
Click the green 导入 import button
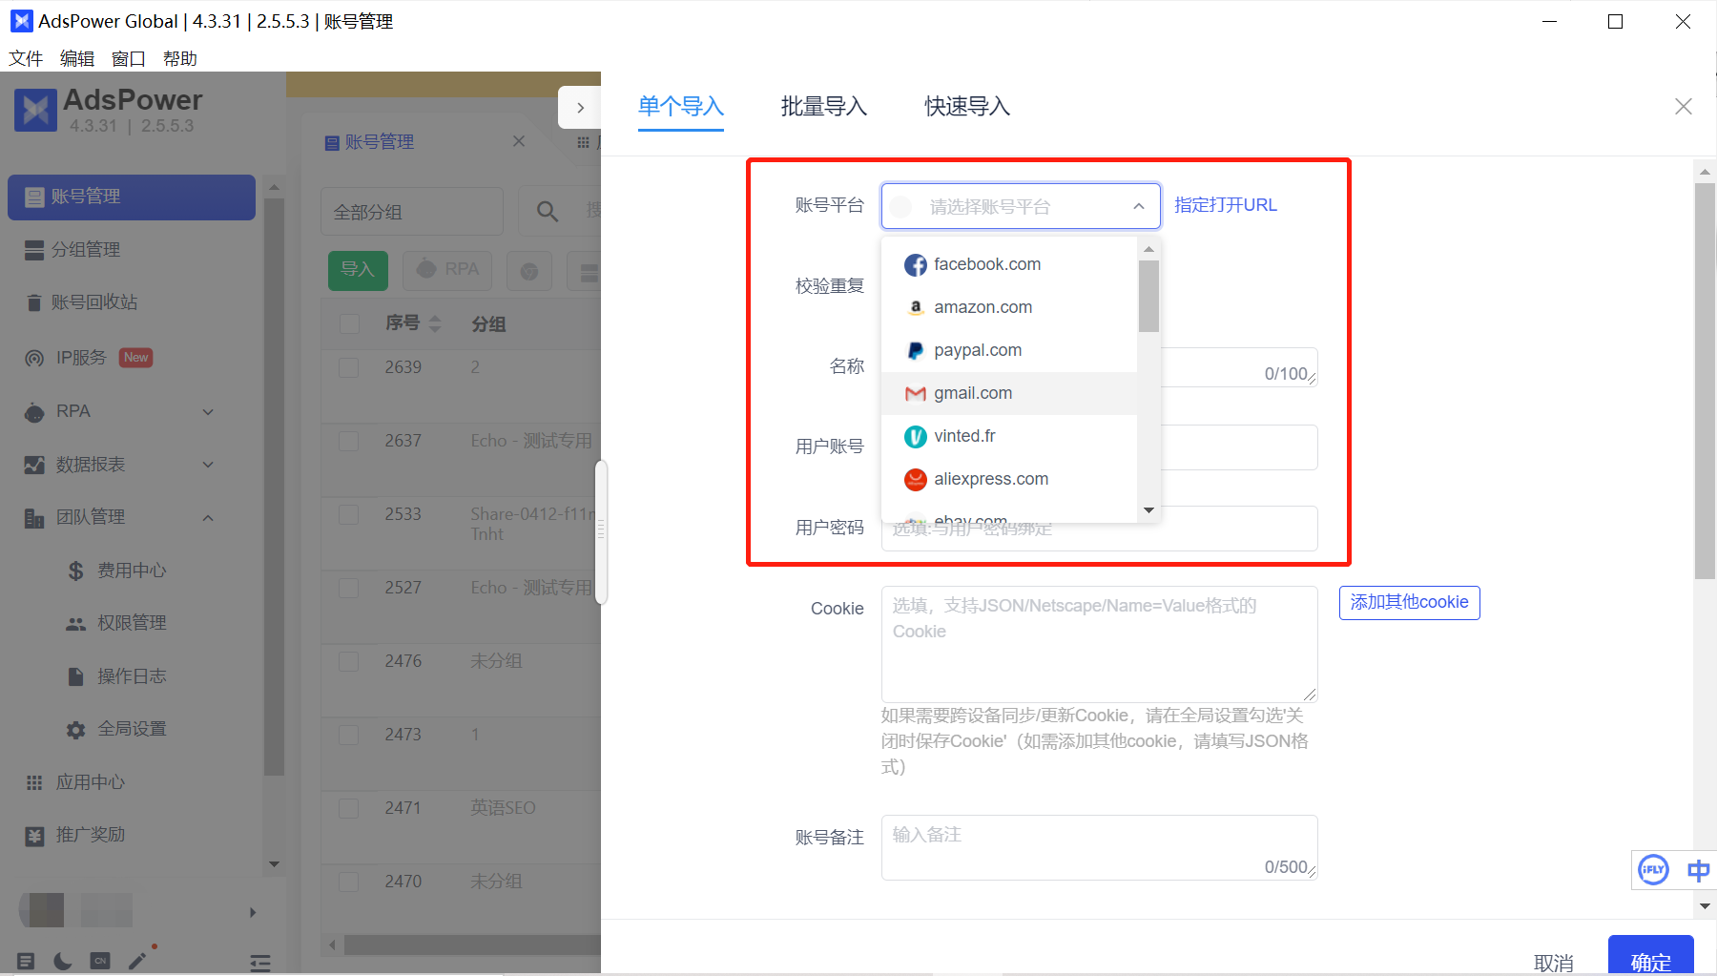pyautogui.click(x=358, y=270)
